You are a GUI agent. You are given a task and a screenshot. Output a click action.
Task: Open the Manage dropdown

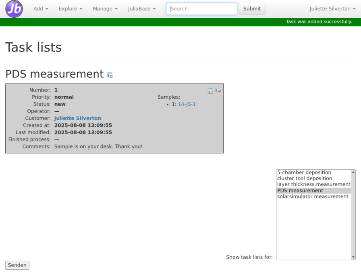(105, 9)
